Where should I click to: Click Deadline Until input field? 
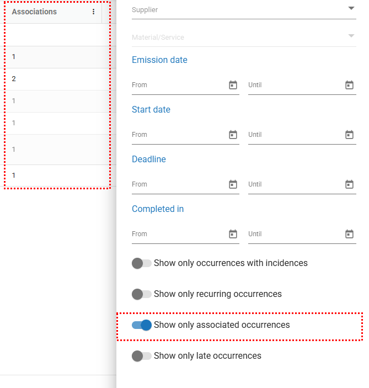(x=293, y=184)
